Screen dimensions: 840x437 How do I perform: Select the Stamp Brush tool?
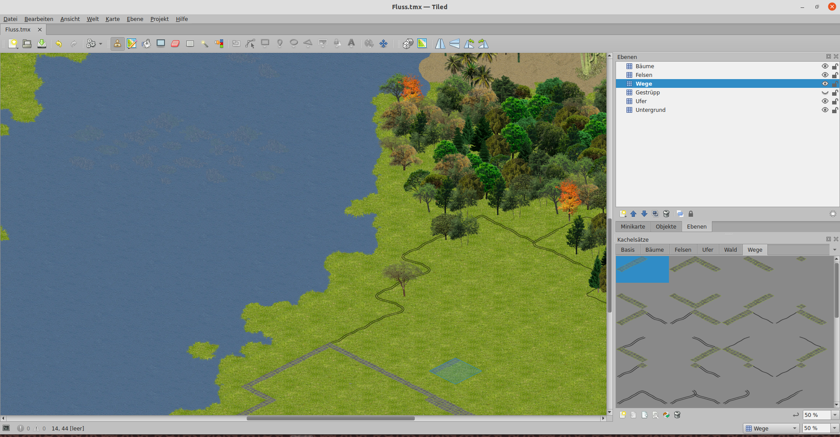117,44
